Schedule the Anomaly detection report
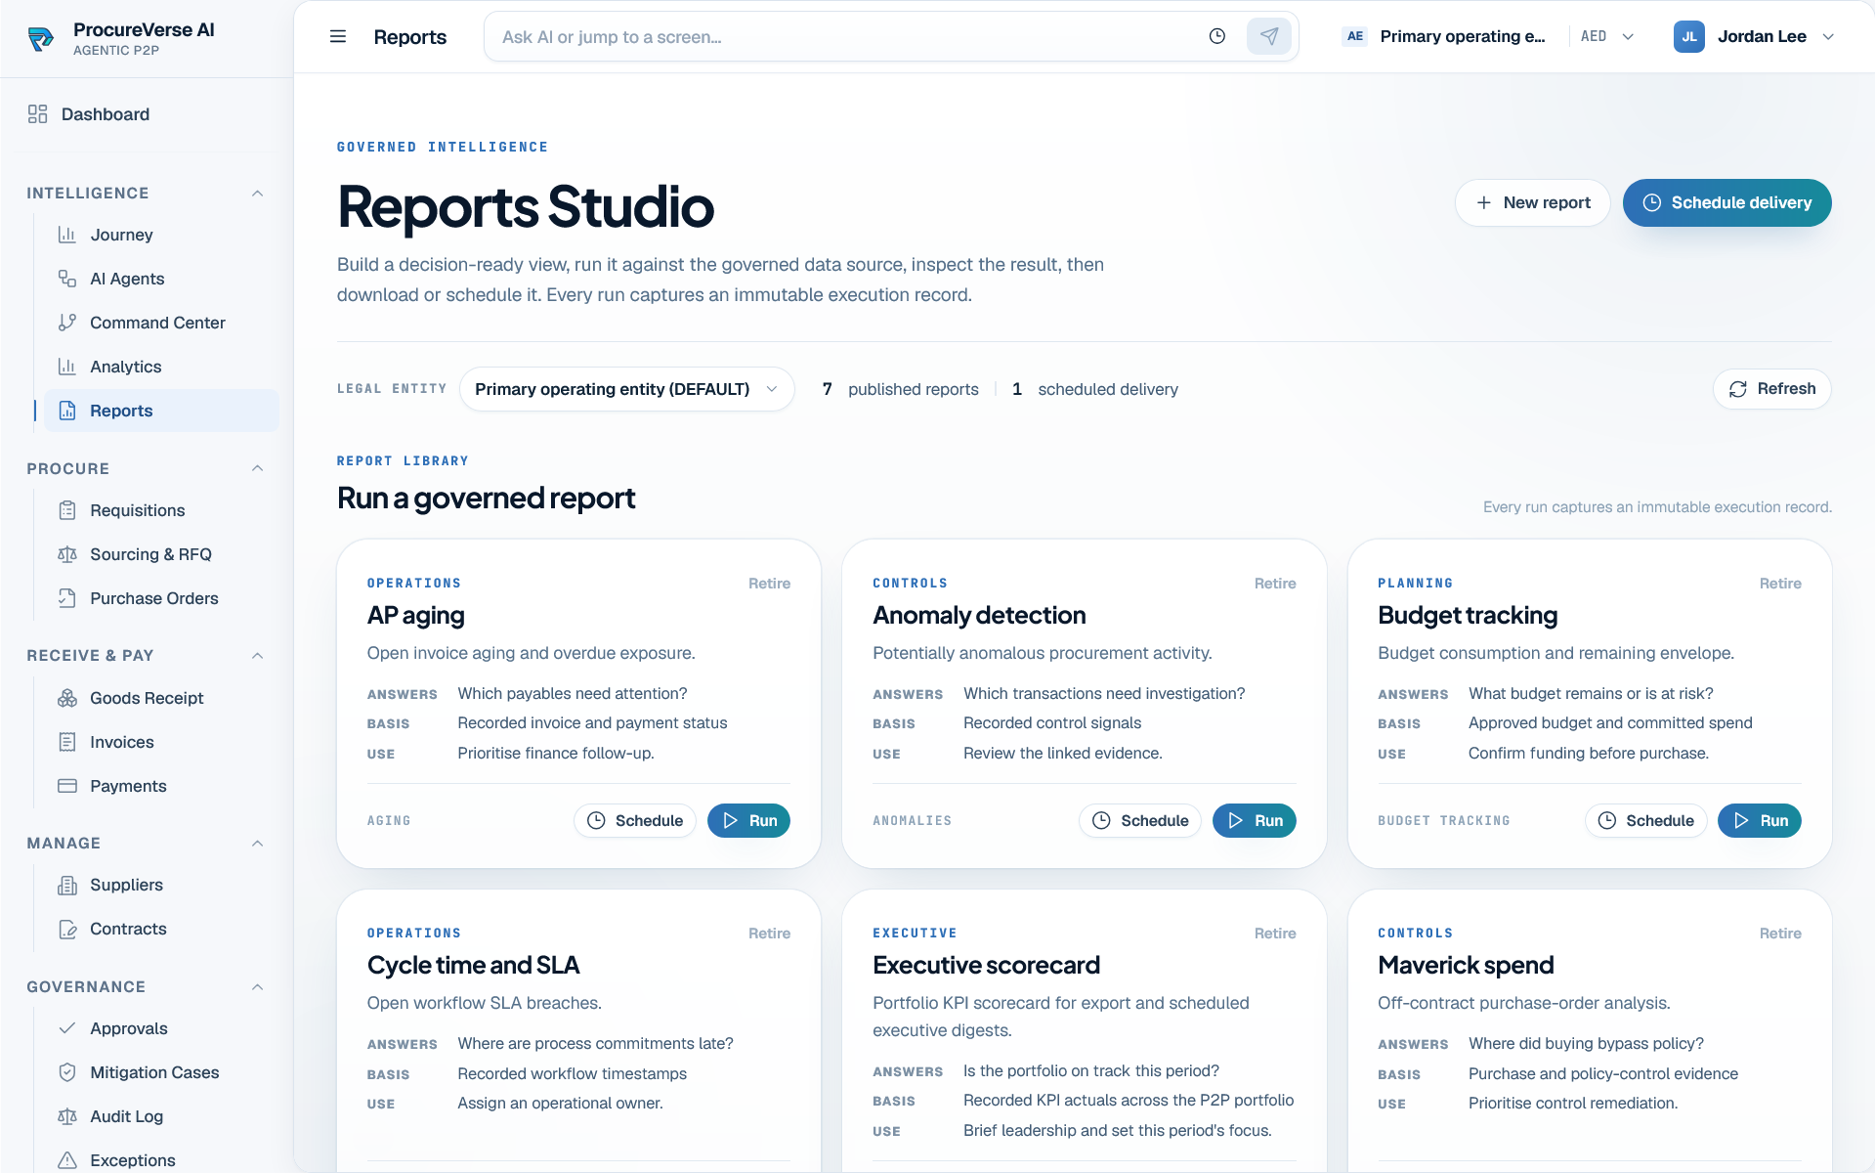1875x1173 pixels. pos(1140,821)
